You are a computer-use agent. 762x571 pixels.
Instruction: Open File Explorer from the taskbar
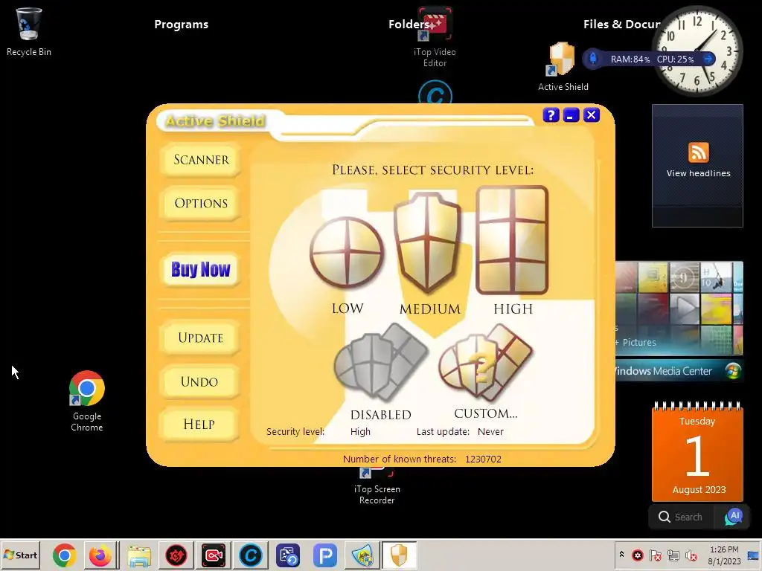click(139, 555)
